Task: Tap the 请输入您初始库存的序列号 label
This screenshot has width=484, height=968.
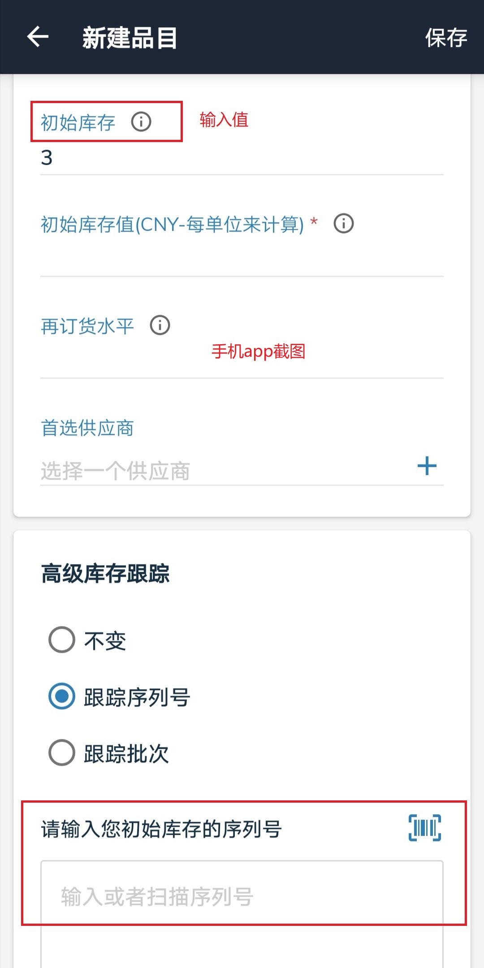Action: click(161, 829)
